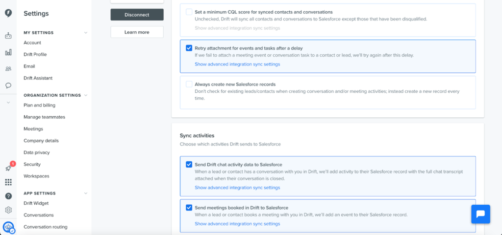The image size is (502, 235).
Task: Open Account settings
Action: click(x=32, y=43)
